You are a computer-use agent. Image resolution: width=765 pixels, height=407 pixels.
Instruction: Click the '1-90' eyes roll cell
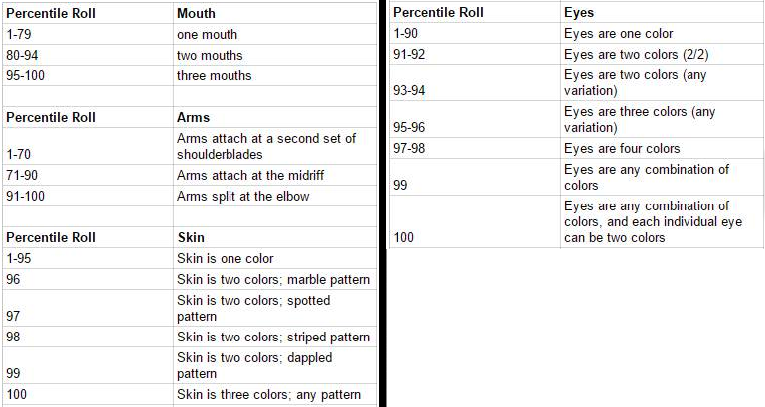click(x=475, y=33)
